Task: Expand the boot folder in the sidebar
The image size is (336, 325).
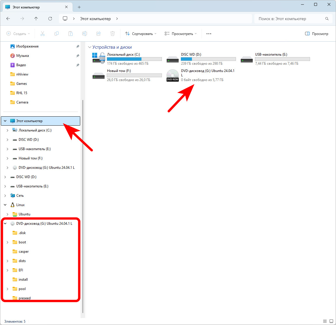Action: (7, 242)
